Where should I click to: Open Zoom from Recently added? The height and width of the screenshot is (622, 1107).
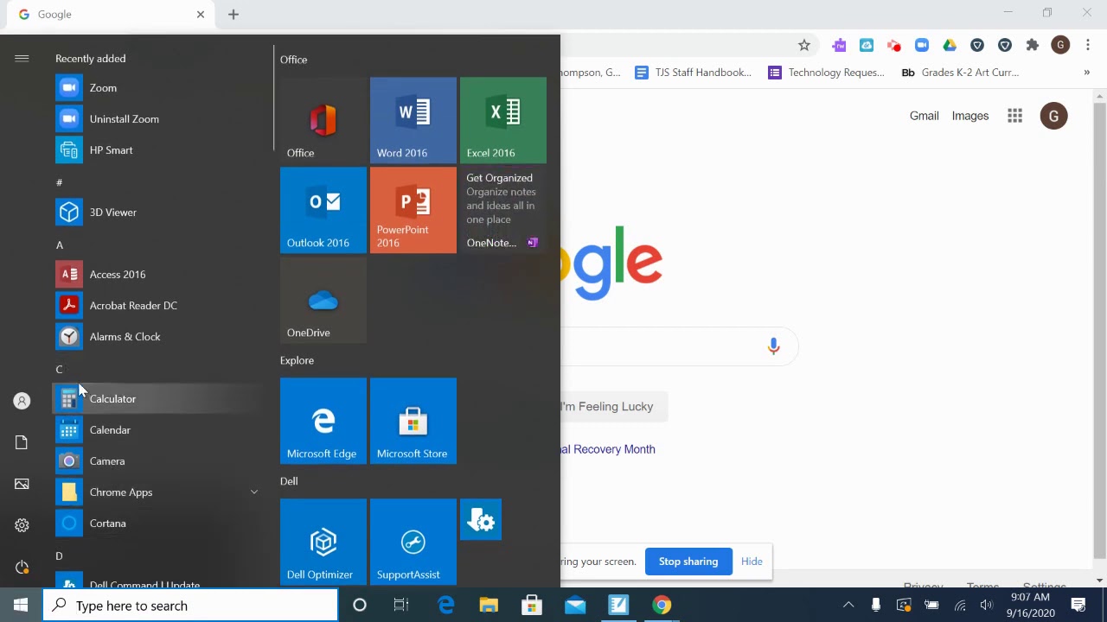coord(156,88)
